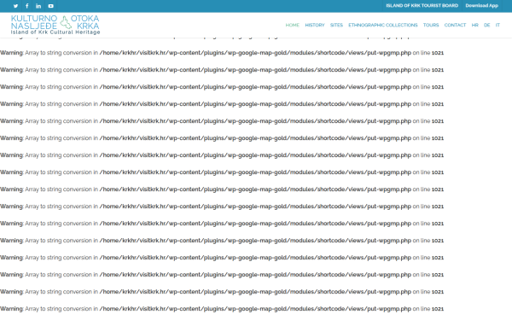
Task: Open the SITES menu item
Action: (x=336, y=25)
